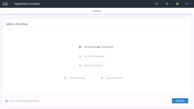This screenshot has height=109, width=194.
Task: Tick the Deploy HX Software checkbox
Action: click(80, 65)
